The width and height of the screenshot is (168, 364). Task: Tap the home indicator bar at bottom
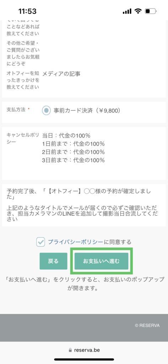84,359
